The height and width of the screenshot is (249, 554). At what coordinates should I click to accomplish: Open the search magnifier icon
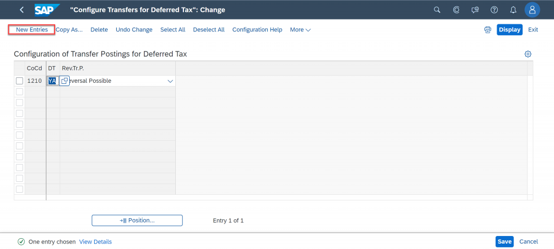[x=437, y=10]
